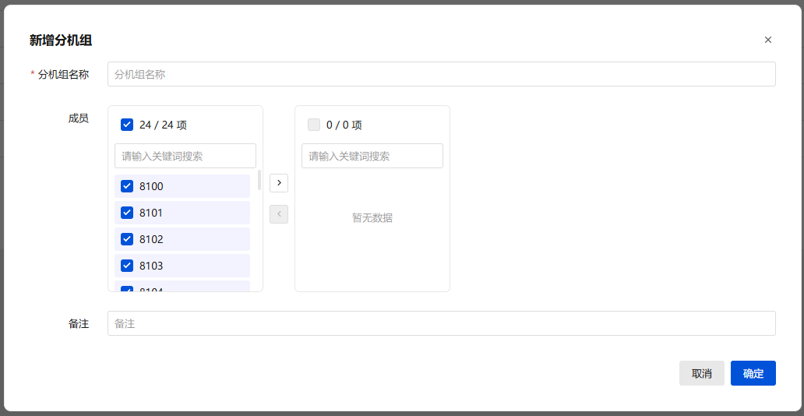Close the 新增分机组 dialog with X
Image resolution: width=804 pixels, height=416 pixels.
pyautogui.click(x=767, y=40)
